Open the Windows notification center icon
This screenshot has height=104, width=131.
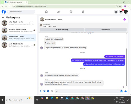(128, 100)
